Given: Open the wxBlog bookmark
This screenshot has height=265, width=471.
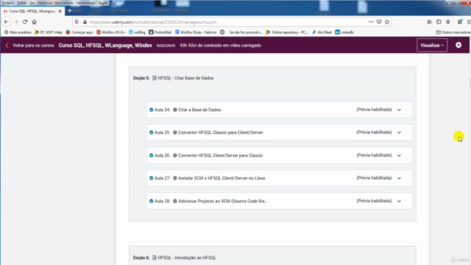Looking at the screenshot, I should (x=137, y=32).
